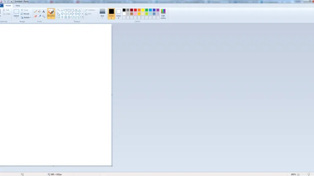Activate the Color 2 button
The width and height of the screenshot is (314, 176).
click(118, 14)
